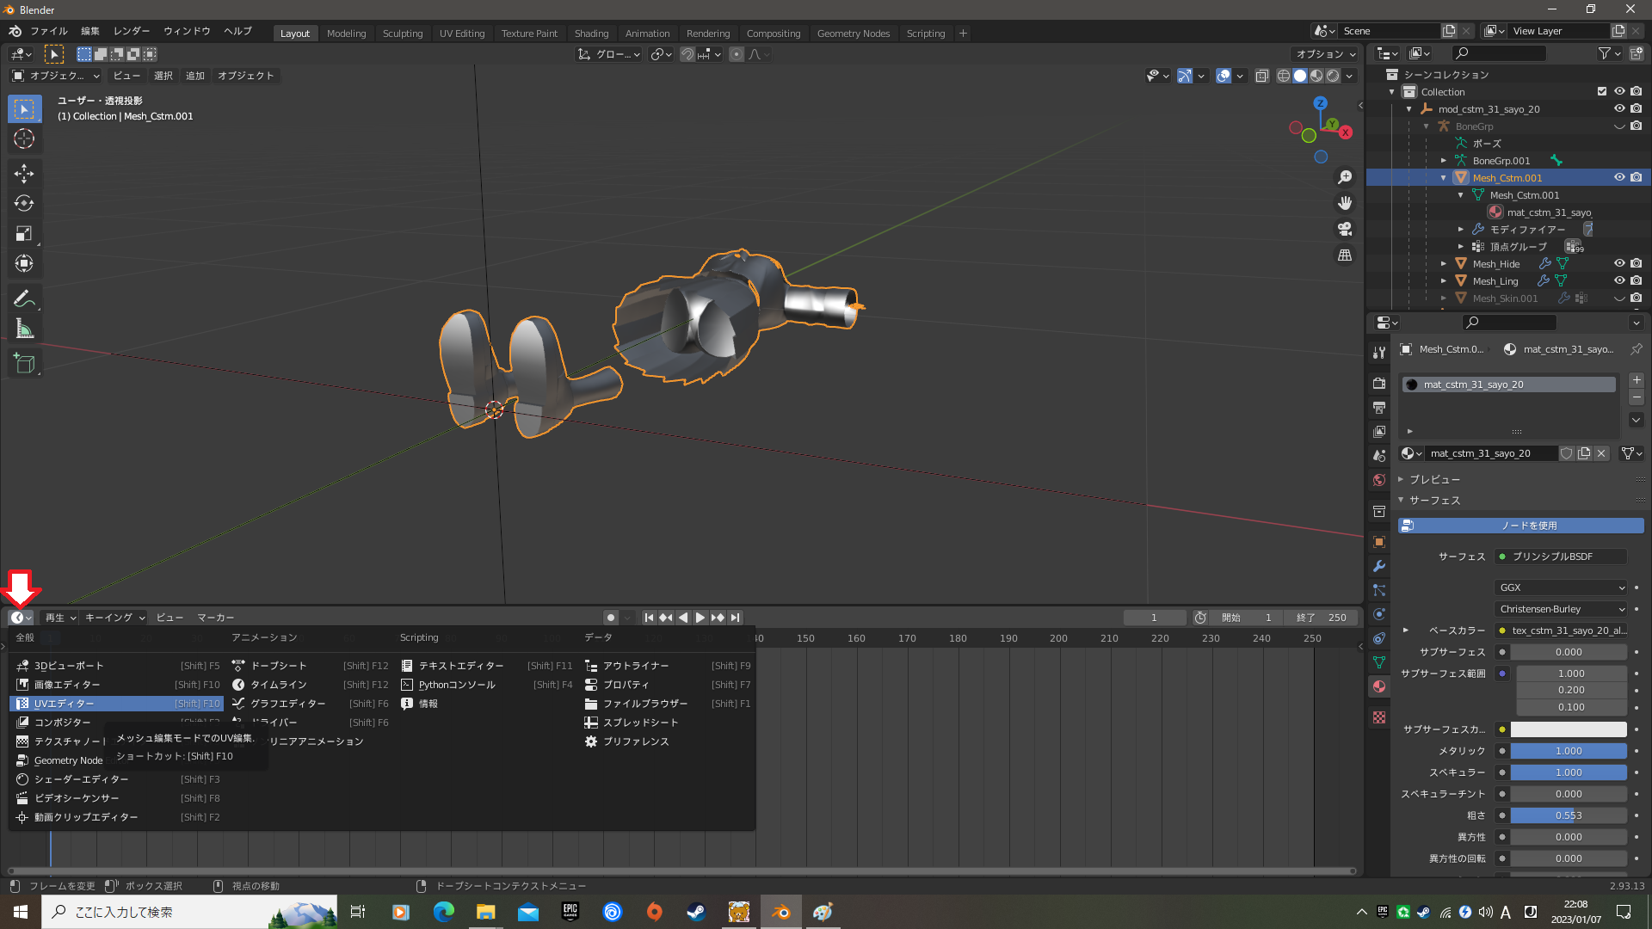
Task: Click the Principled BSDF surface button
Action: pos(1560,557)
